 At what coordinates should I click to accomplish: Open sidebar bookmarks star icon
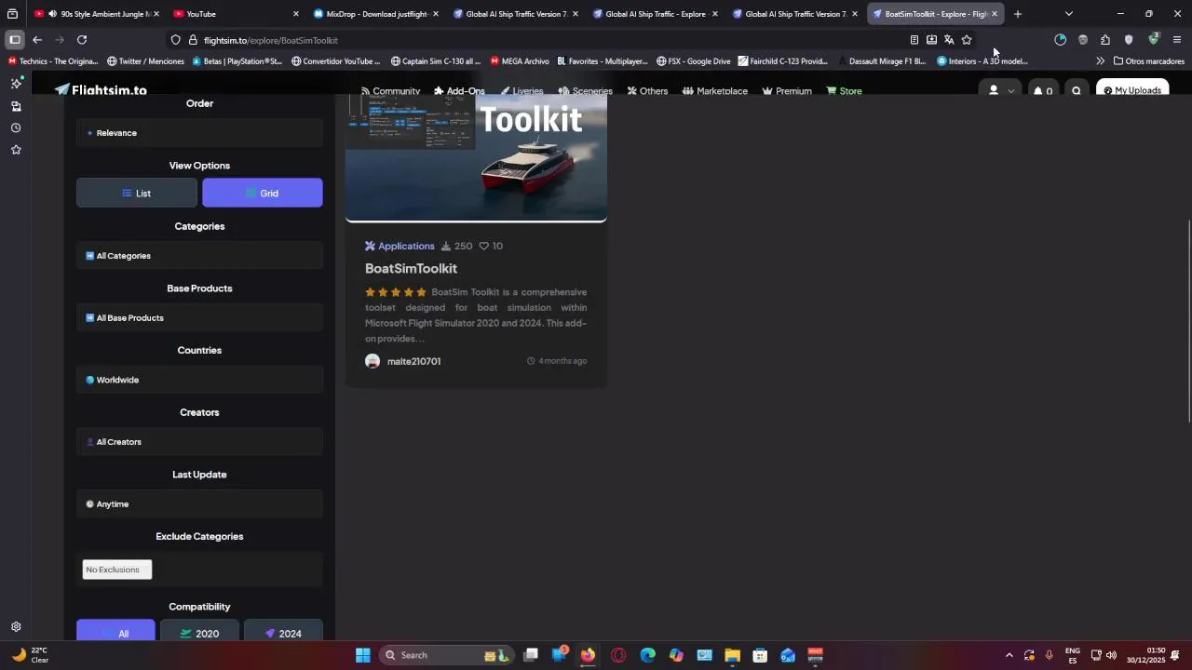(x=16, y=150)
